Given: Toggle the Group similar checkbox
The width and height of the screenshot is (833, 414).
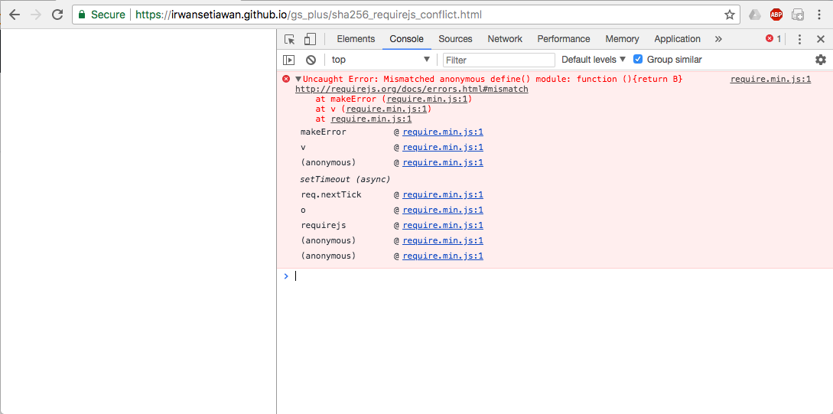Looking at the screenshot, I should (x=638, y=60).
